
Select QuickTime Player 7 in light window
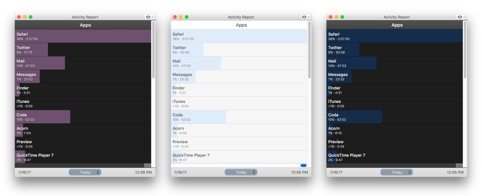coord(239,157)
